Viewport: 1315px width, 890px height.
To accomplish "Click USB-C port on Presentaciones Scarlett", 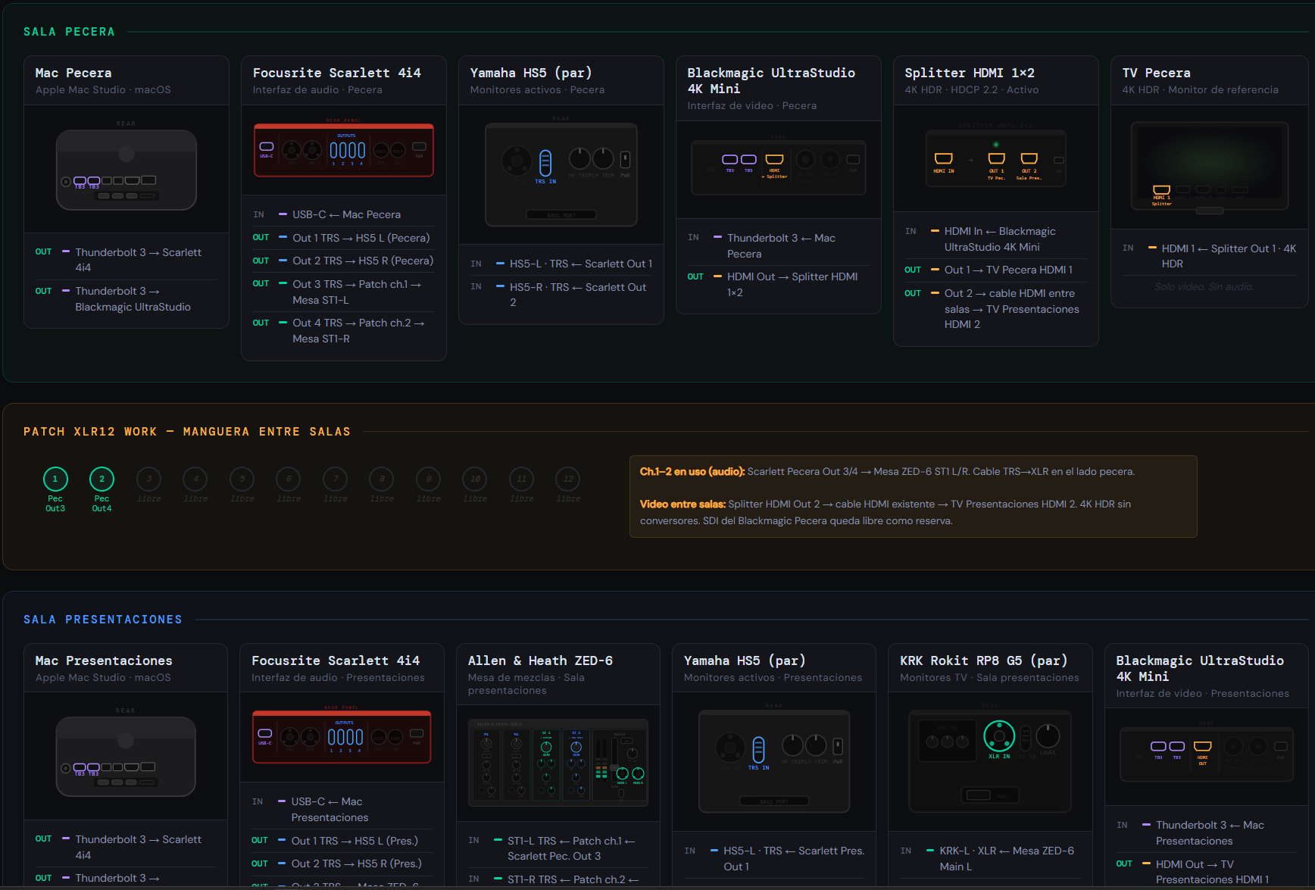I will [x=265, y=733].
